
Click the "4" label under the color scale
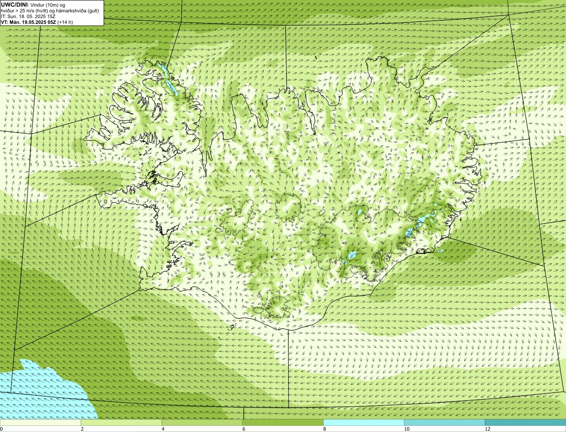click(x=163, y=429)
